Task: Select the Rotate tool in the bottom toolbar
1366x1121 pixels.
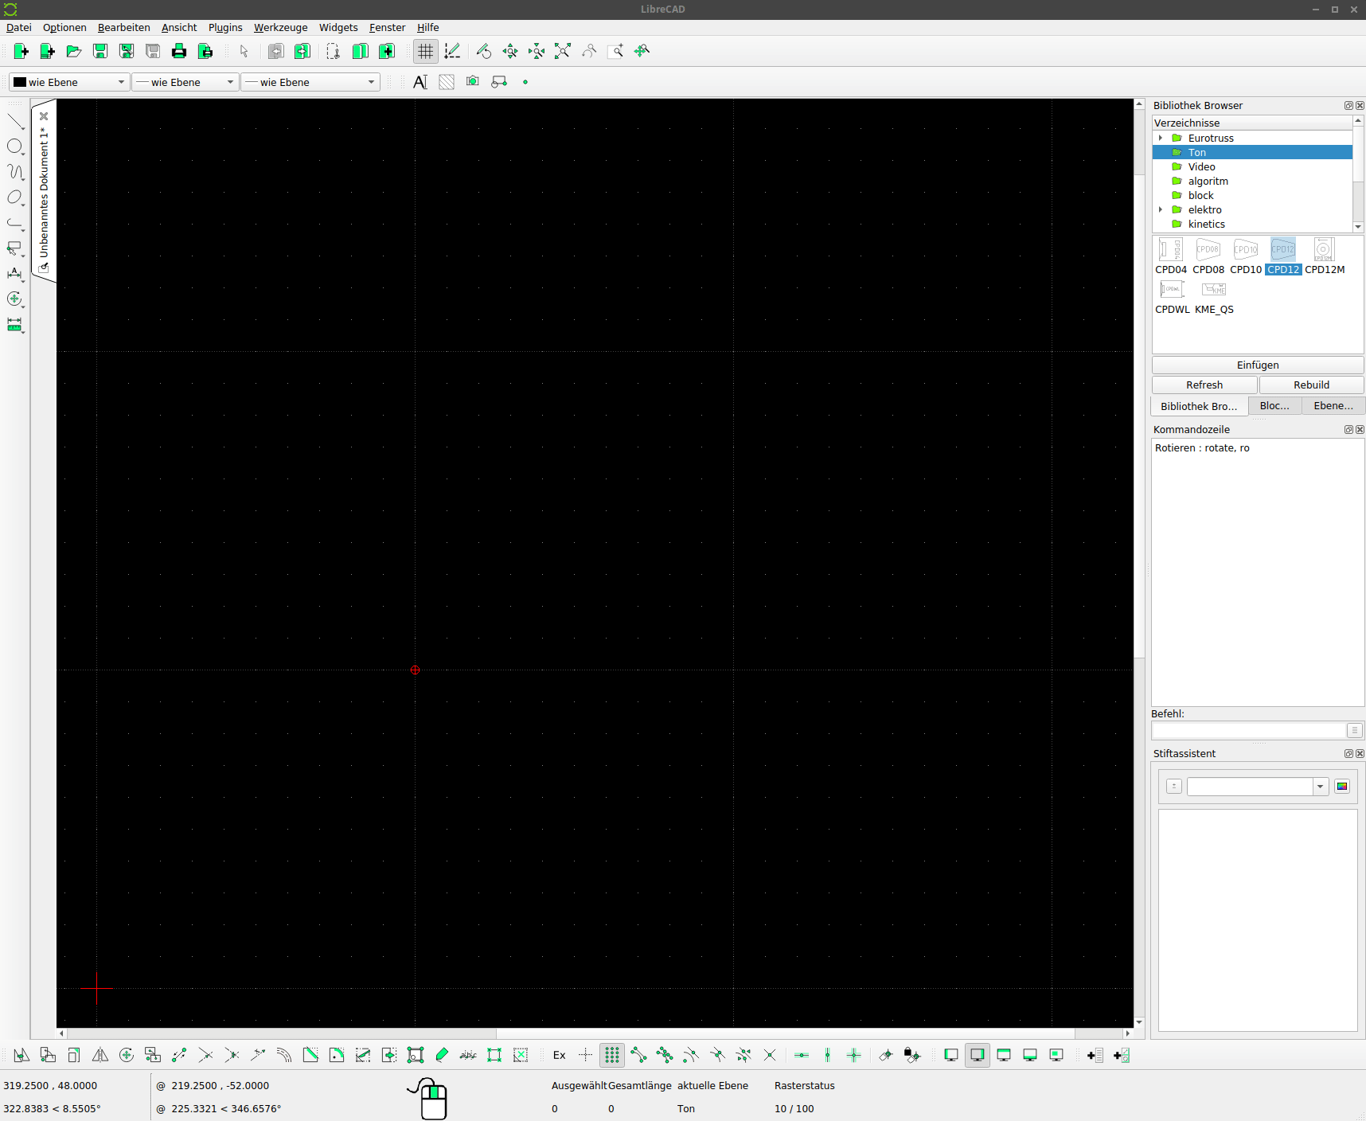Action: point(127,1055)
